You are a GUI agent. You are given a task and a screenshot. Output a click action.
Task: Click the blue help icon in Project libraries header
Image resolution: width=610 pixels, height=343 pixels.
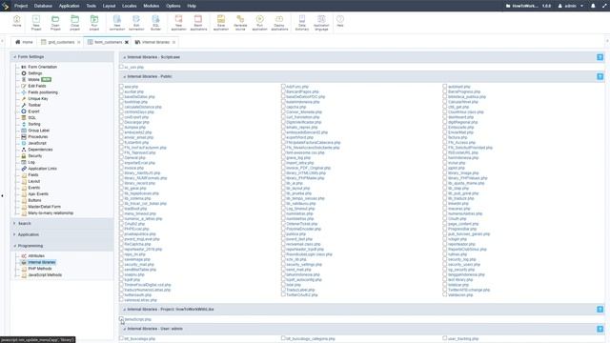click(x=600, y=309)
